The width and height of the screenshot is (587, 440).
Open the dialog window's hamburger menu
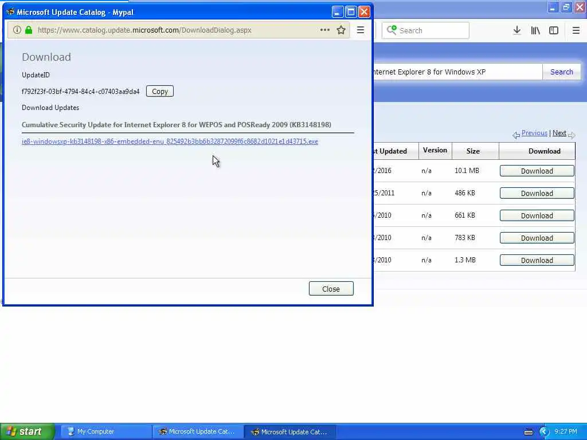[x=361, y=30]
